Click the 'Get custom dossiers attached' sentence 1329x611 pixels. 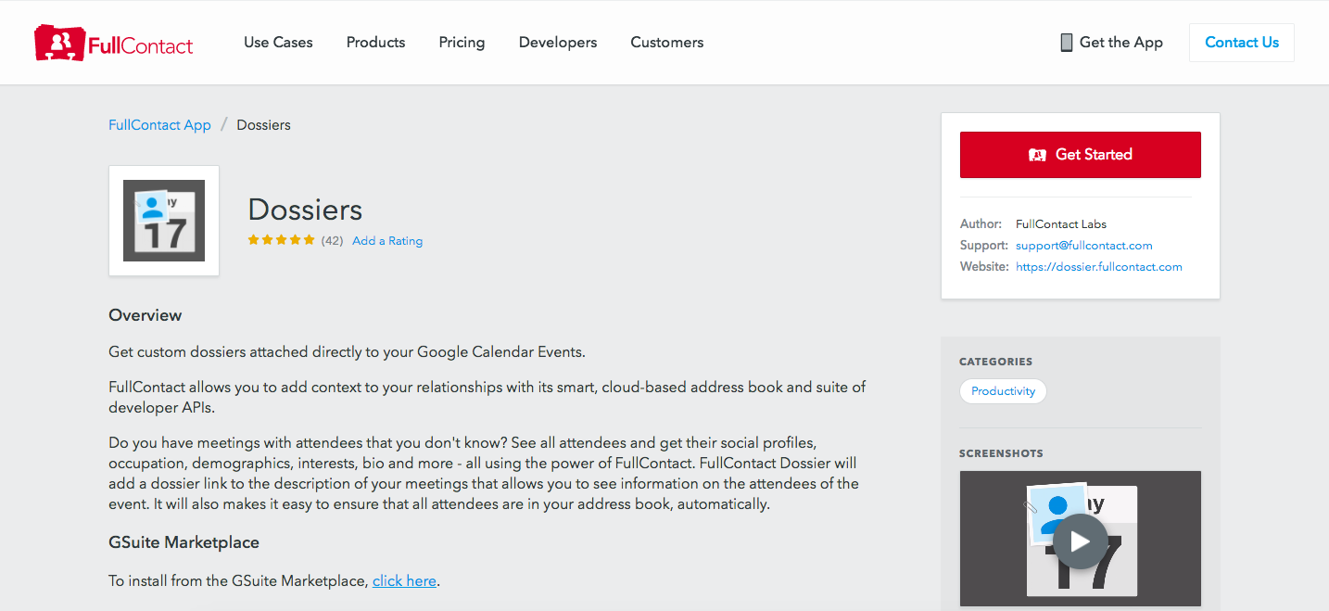[x=348, y=352]
